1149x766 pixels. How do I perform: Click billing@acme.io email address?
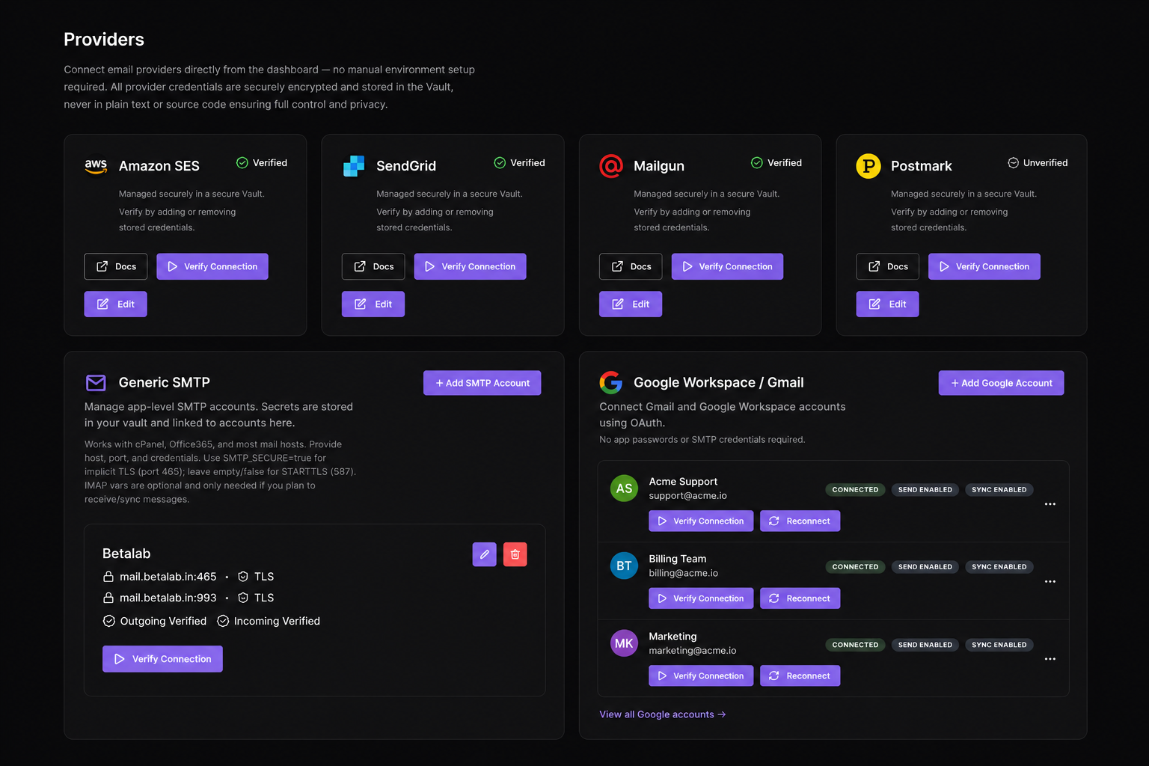[684, 573]
